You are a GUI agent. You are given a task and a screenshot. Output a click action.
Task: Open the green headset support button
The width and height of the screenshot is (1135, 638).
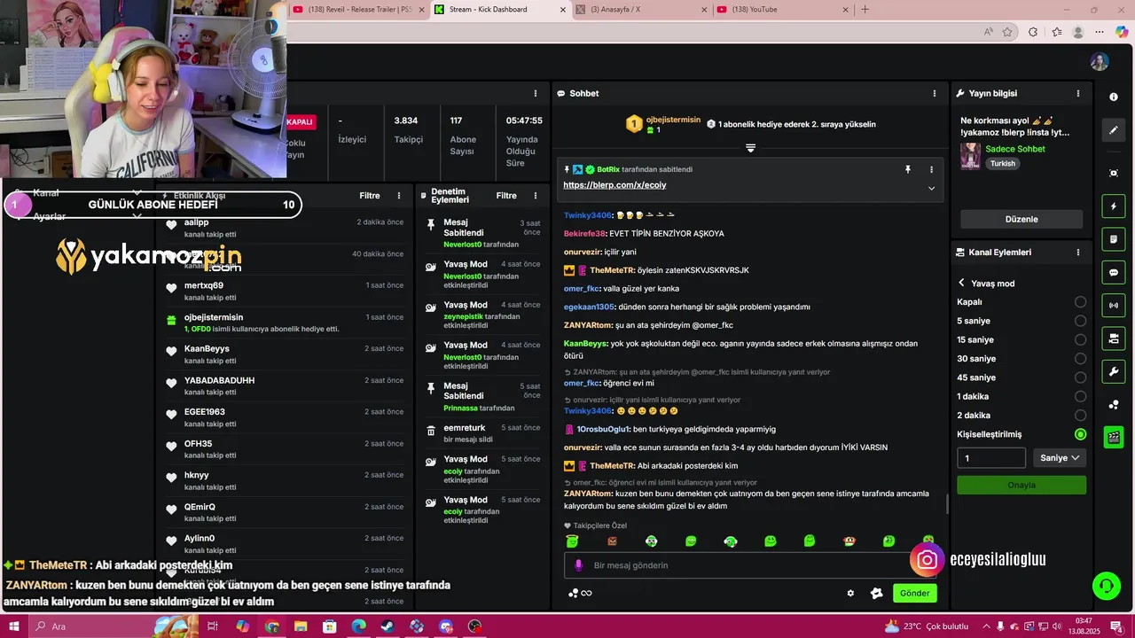[1106, 586]
